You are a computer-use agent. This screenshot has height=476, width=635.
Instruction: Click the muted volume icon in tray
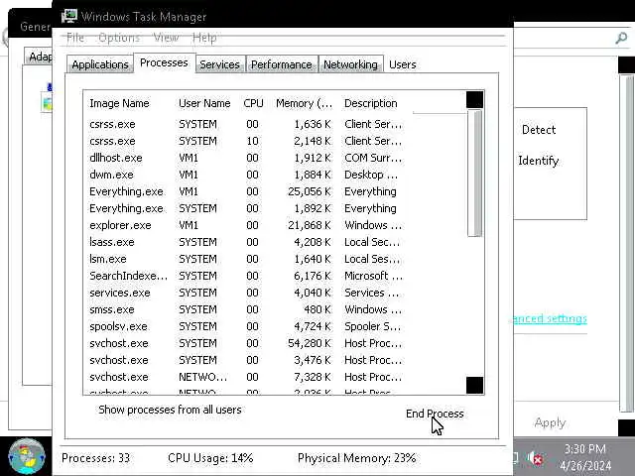coord(535,458)
